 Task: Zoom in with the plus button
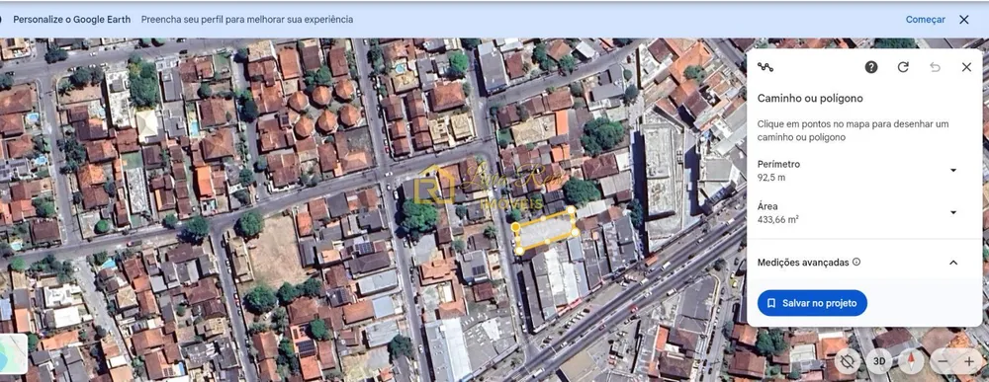[969, 362]
